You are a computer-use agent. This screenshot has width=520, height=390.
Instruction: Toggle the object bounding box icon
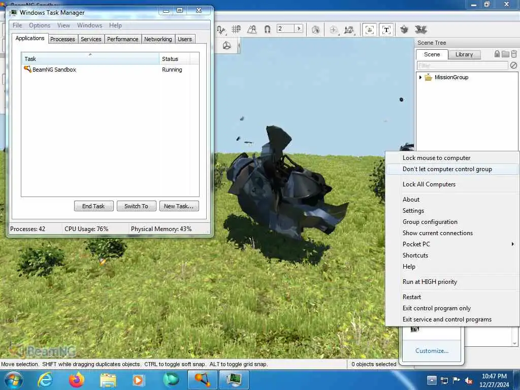click(x=370, y=30)
